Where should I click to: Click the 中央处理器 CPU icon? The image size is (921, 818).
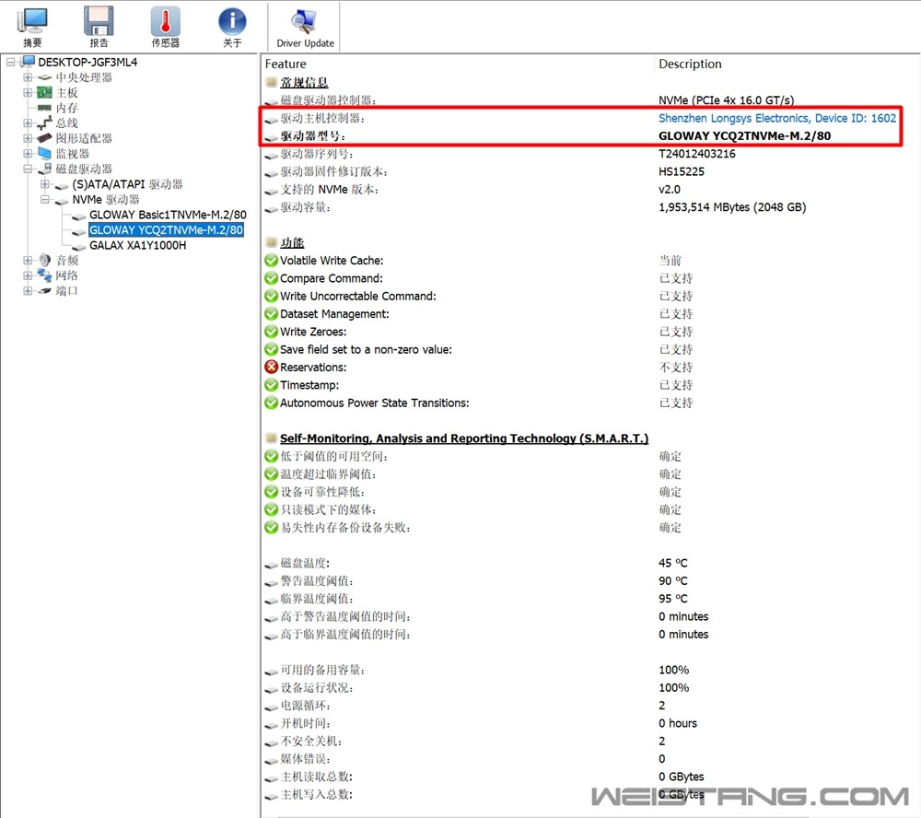point(44,77)
